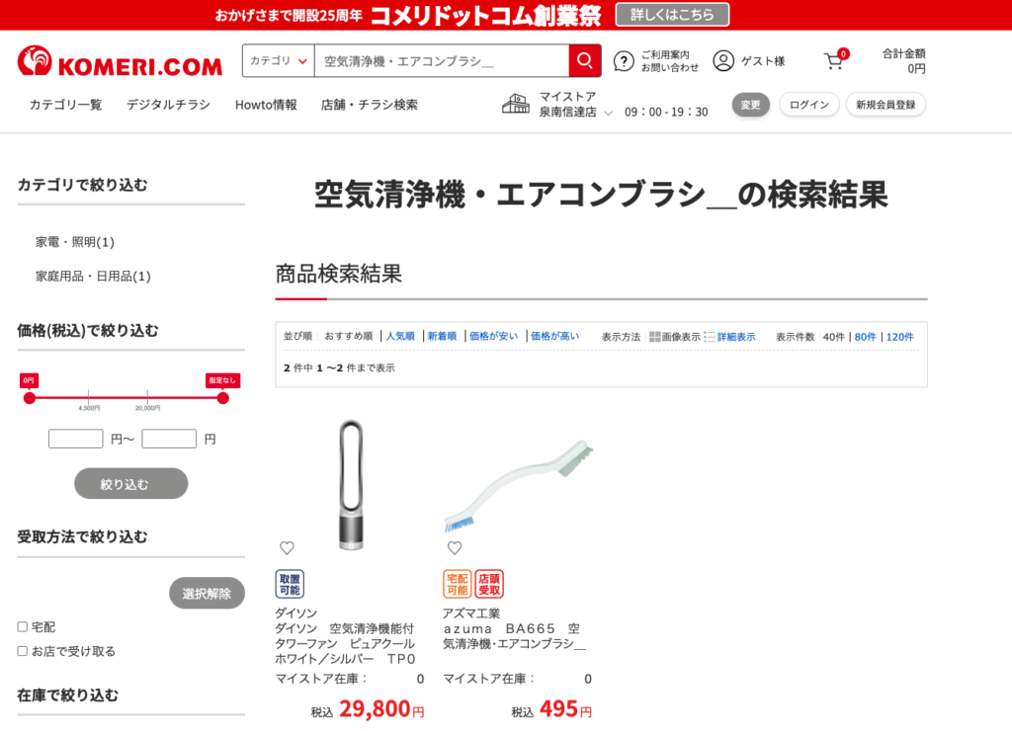1012x731 pixels.
Task: Open the カテゴリ dropdown in search bar
Action: point(278,60)
